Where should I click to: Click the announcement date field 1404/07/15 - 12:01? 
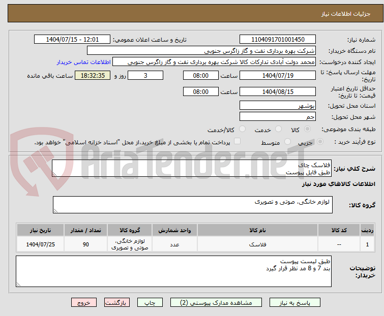click(72, 40)
